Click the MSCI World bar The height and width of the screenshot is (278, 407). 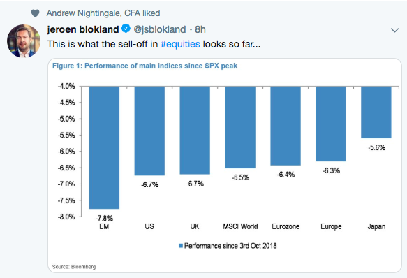click(240, 127)
